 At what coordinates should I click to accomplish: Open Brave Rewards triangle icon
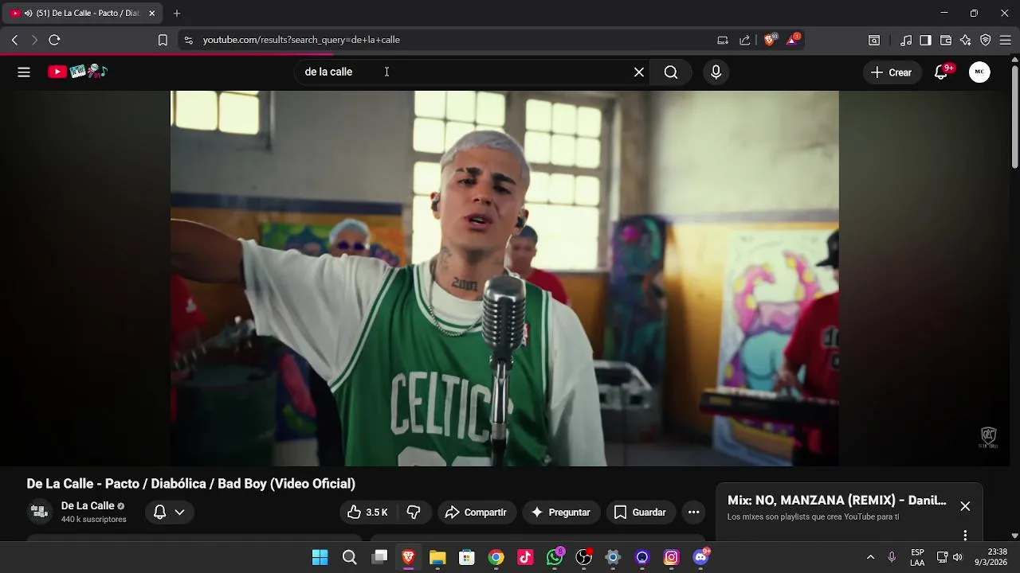point(793,40)
